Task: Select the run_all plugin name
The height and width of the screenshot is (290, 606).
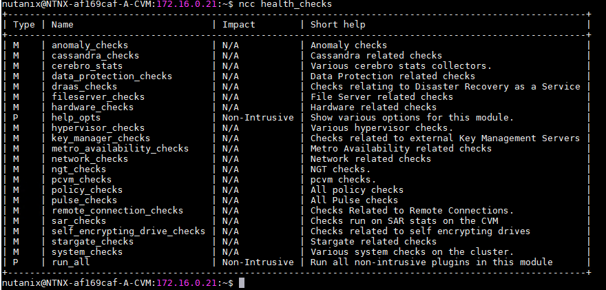Action: pos(71,262)
